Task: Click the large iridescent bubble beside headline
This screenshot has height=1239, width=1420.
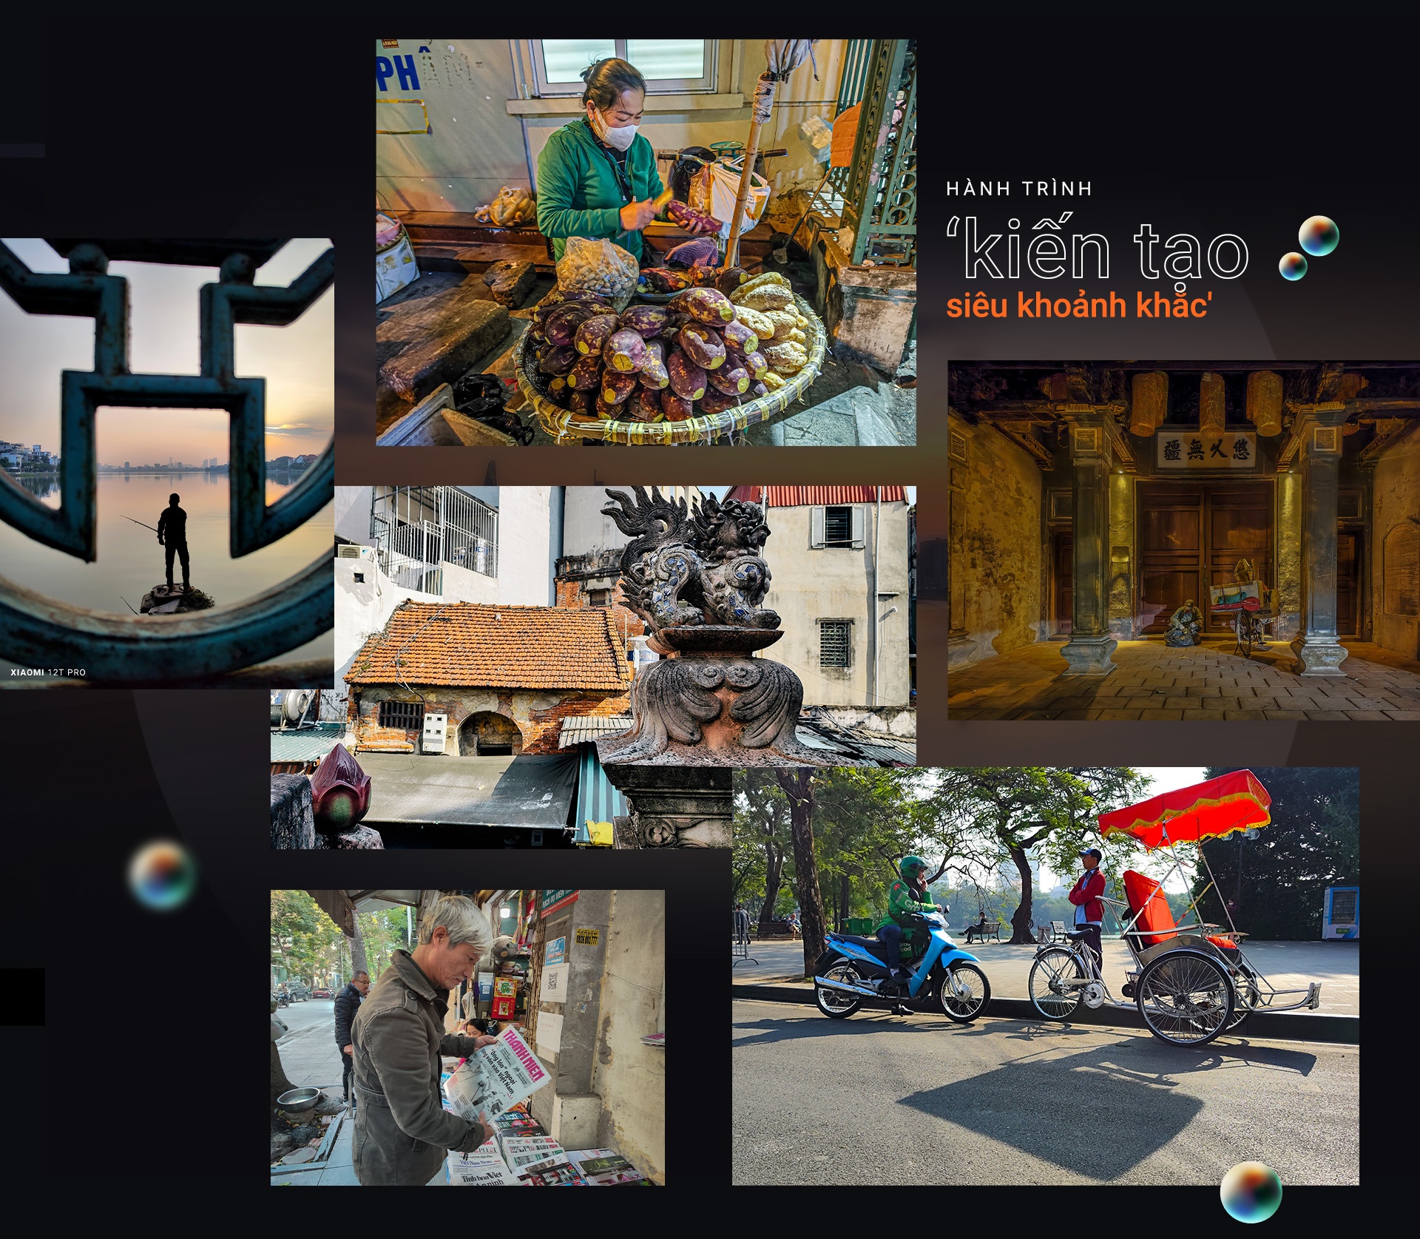Action: pos(1319,236)
